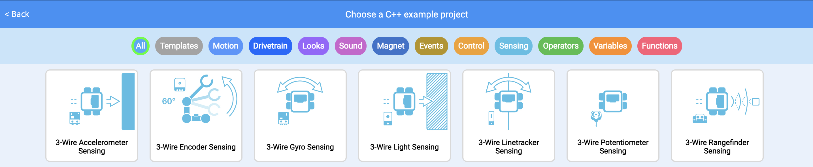Image resolution: width=813 pixels, height=167 pixels.
Task: Filter examples by Events
Action: (x=431, y=46)
